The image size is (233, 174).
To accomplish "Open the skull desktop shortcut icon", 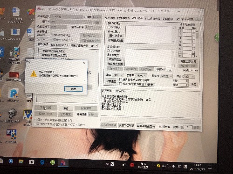I will pos(12,113).
